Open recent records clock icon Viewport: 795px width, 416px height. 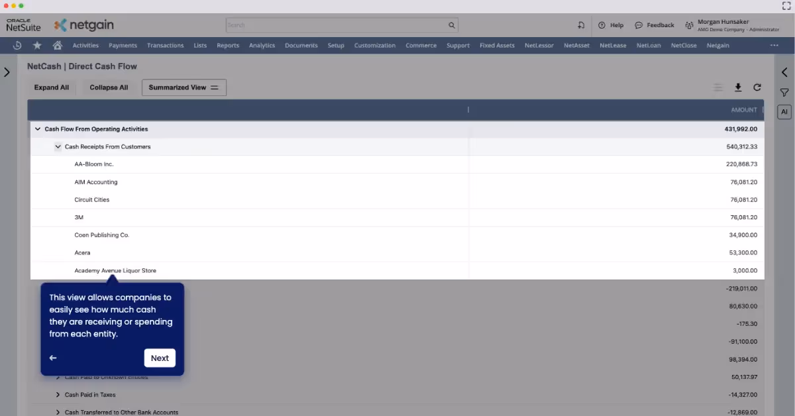[x=17, y=45]
